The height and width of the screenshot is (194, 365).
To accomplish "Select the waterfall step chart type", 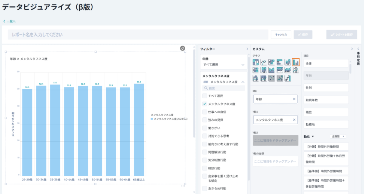I will tap(288, 78).
